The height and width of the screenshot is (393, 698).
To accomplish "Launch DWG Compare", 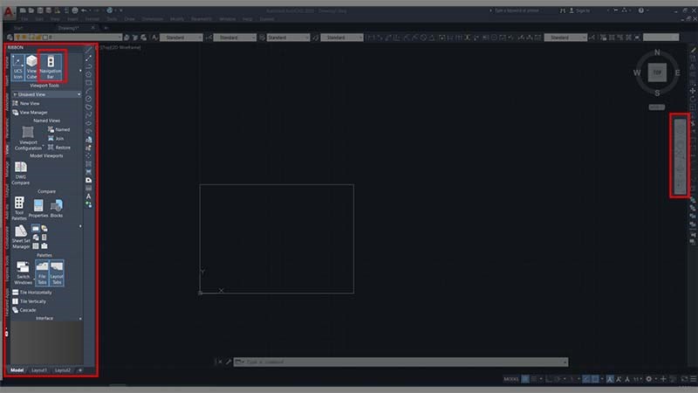I will [20, 173].
